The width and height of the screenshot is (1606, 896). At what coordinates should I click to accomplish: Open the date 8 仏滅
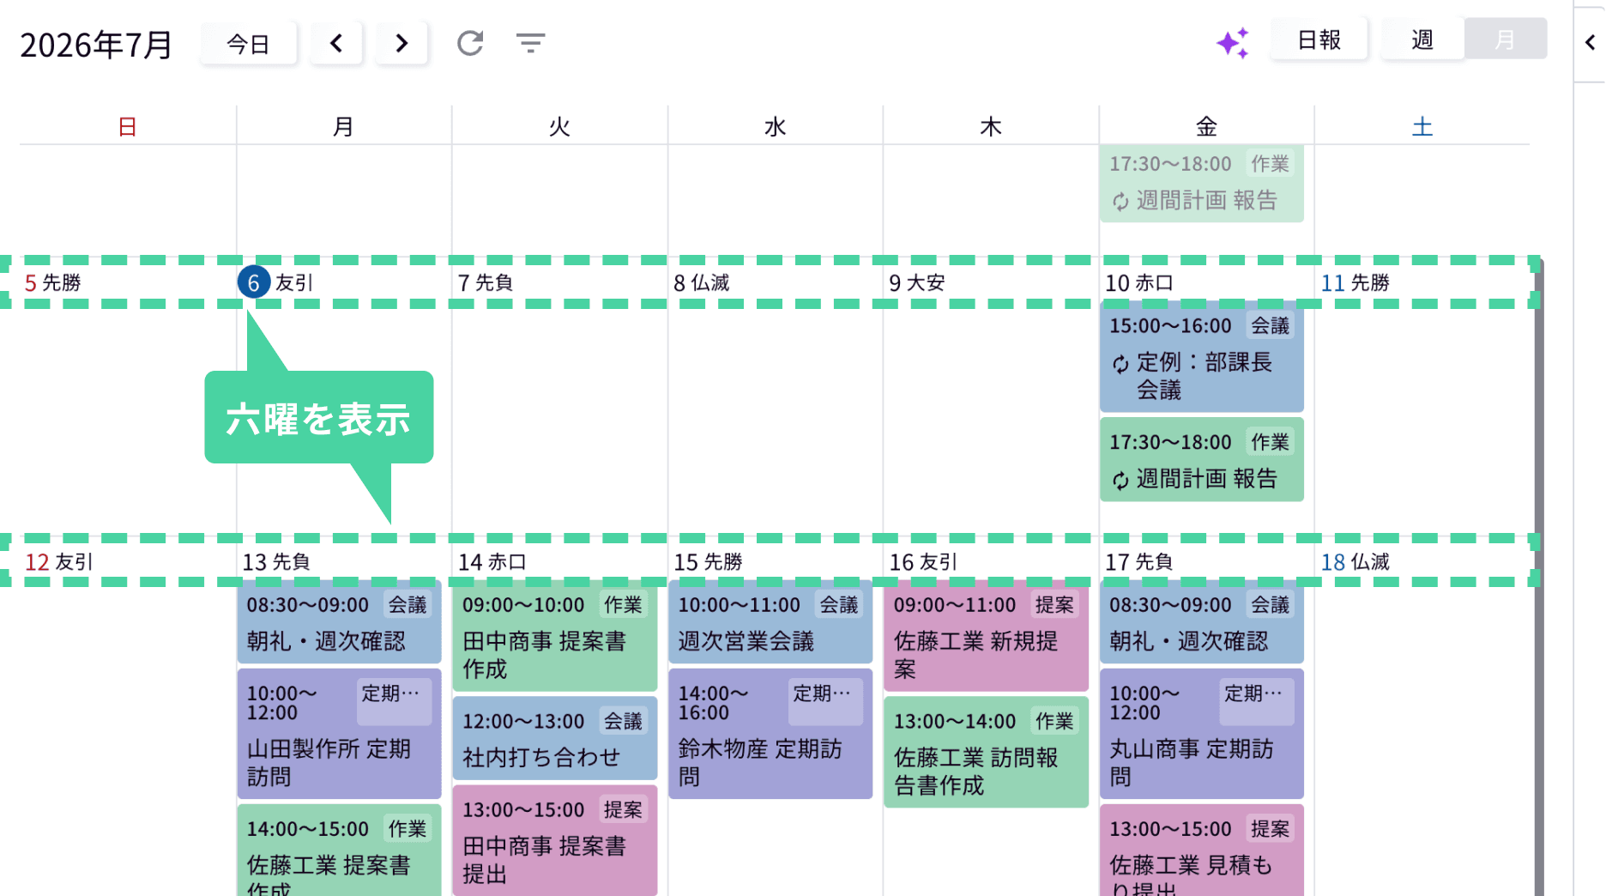701,282
